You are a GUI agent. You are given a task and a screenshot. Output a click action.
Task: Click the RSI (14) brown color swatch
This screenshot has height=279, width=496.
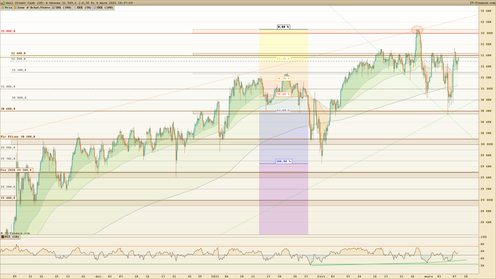[3, 237]
